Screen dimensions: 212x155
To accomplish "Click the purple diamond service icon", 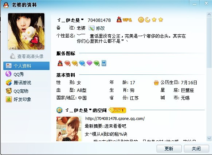I will [89, 63].
